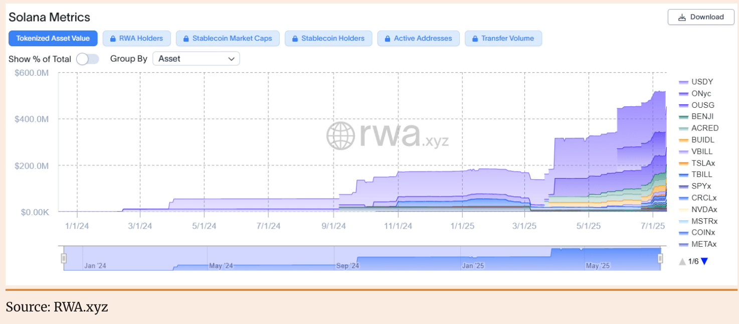Open the Group By Asset dropdown
Screen dimensions: 739x324
point(196,59)
